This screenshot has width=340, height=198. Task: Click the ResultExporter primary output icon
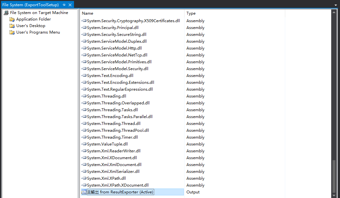pos(84,192)
